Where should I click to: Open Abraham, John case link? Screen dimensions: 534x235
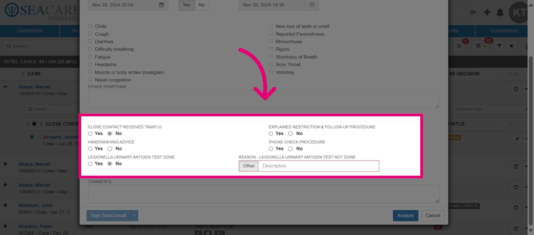coord(36,205)
